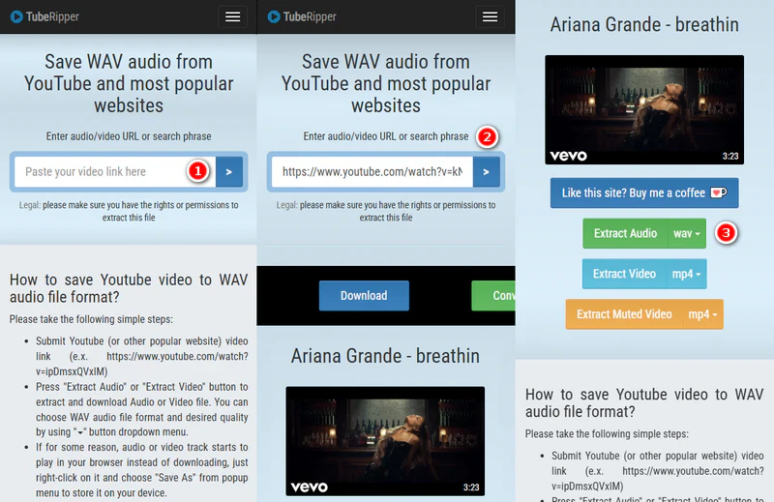This screenshot has width=774, height=502.
Task: Expand the wav format dropdown
Action: point(687,234)
